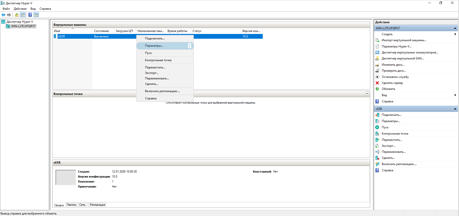Click the Параметры icon in the vESR actions
This screenshot has width=459, height=216.
377,121
